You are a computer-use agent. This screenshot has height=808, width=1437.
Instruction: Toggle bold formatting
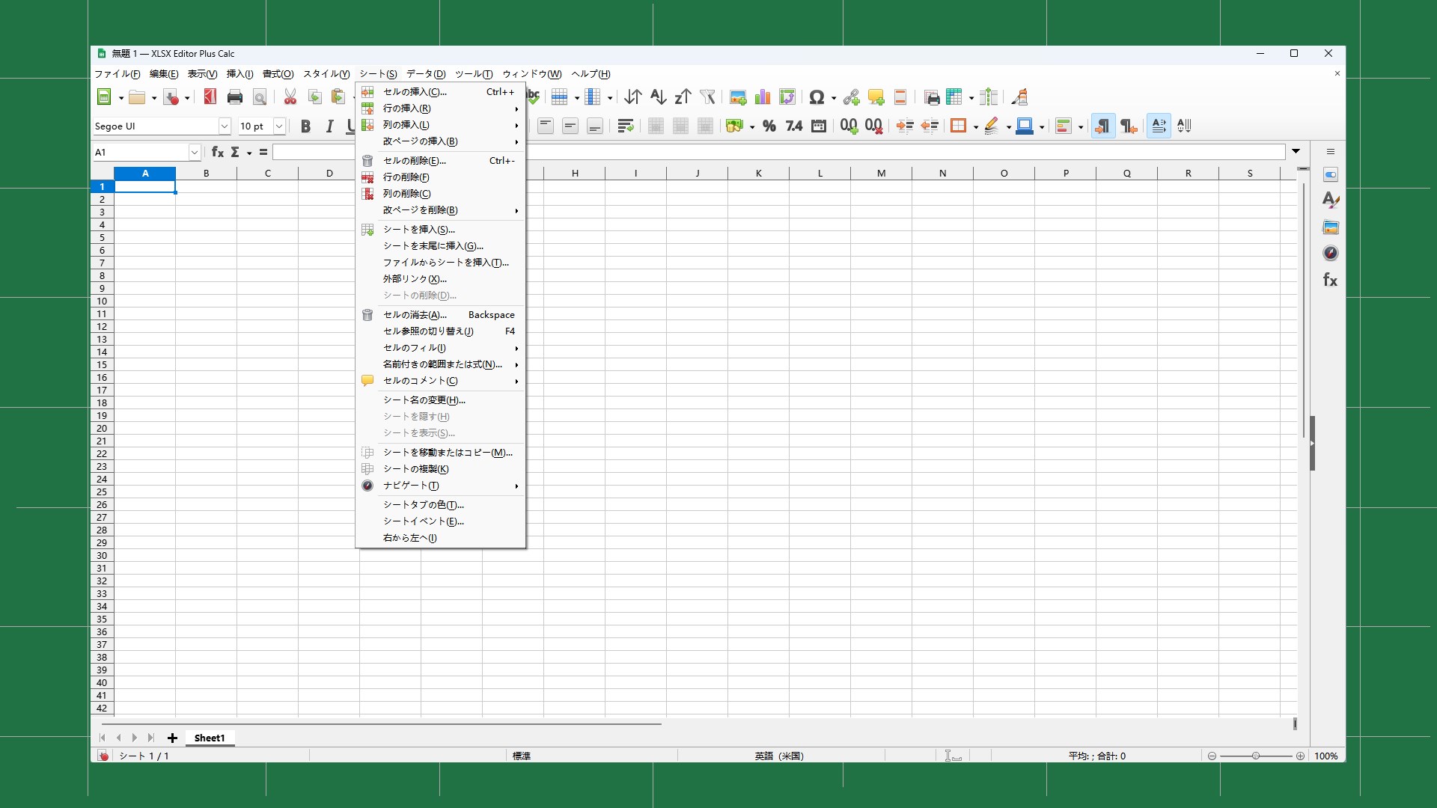click(x=305, y=126)
